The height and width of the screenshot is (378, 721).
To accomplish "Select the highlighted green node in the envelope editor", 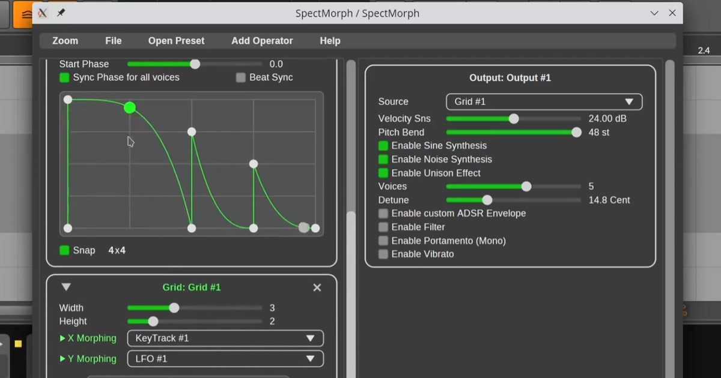I will pyautogui.click(x=130, y=108).
